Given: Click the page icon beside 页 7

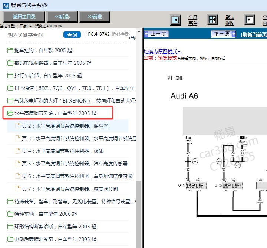Looking at the screenshot, I should click(x=18, y=189).
